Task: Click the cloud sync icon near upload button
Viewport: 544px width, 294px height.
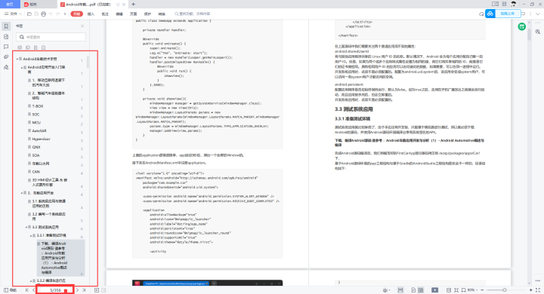Action: 481,14
